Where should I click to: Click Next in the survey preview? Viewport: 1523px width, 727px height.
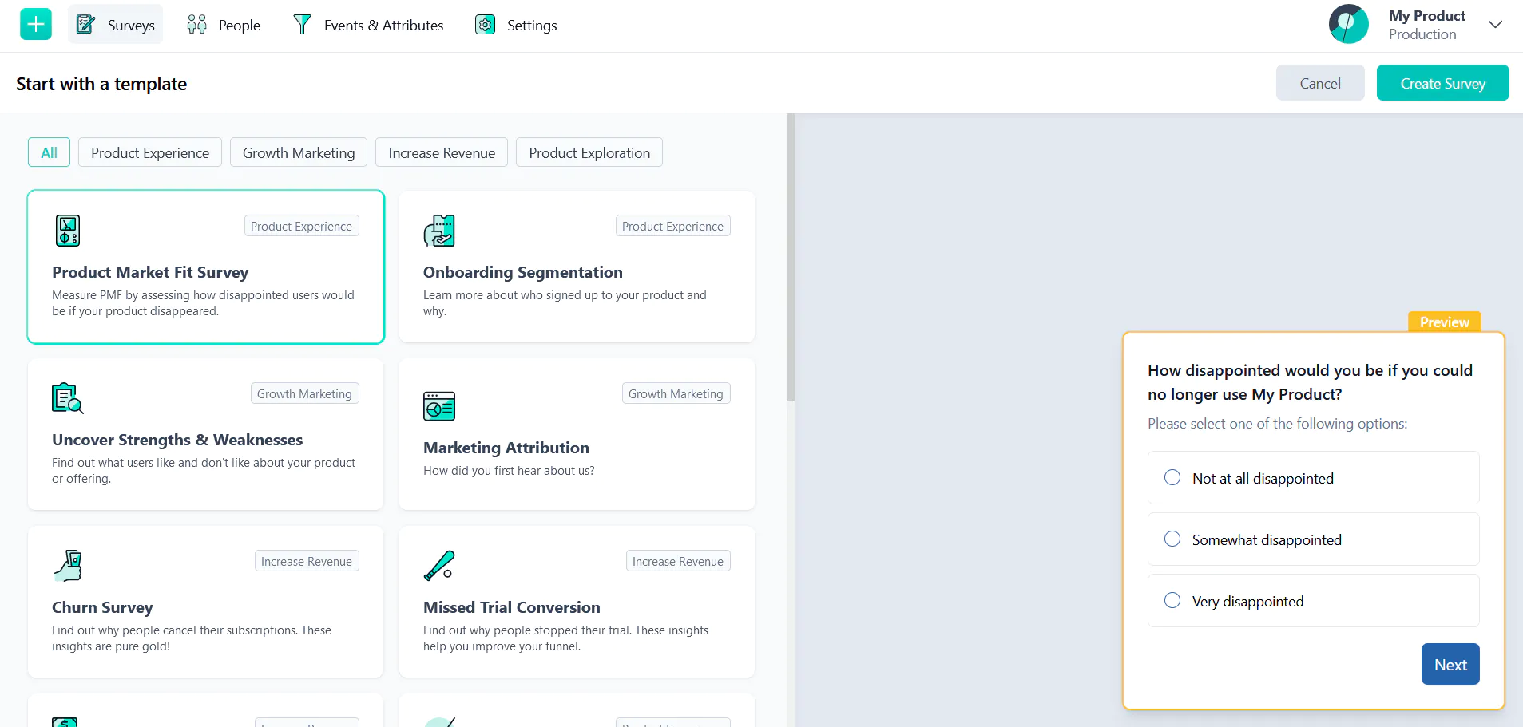tap(1450, 663)
